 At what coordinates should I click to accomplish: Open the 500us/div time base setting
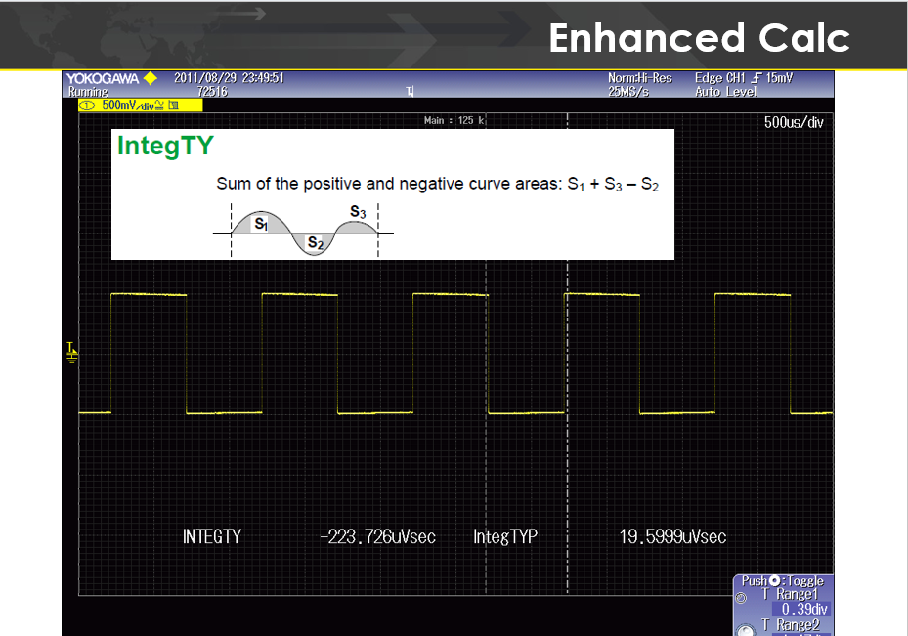[x=794, y=124]
